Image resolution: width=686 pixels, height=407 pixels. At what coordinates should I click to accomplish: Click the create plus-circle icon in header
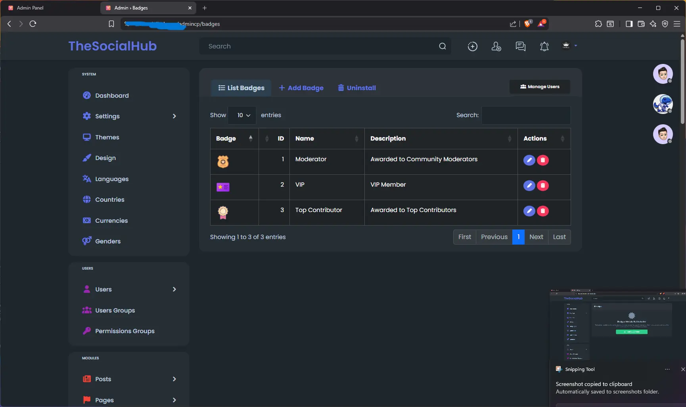(x=472, y=46)
